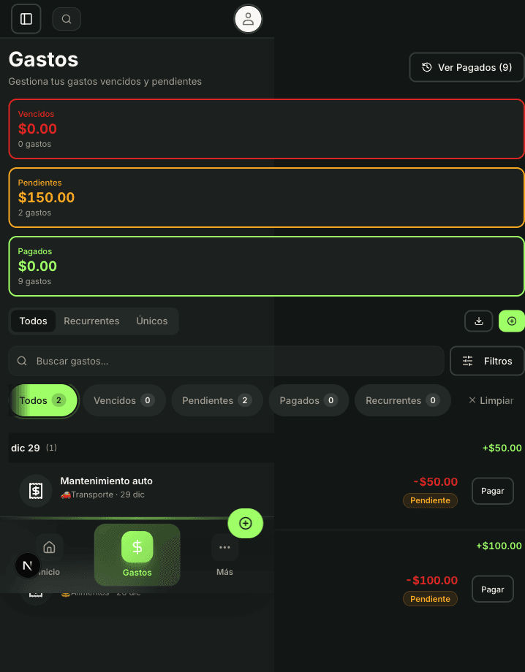Open the Más ellipsis icon in bottom navigation
The width and height of the screenshot is (525, 672).
224,546
